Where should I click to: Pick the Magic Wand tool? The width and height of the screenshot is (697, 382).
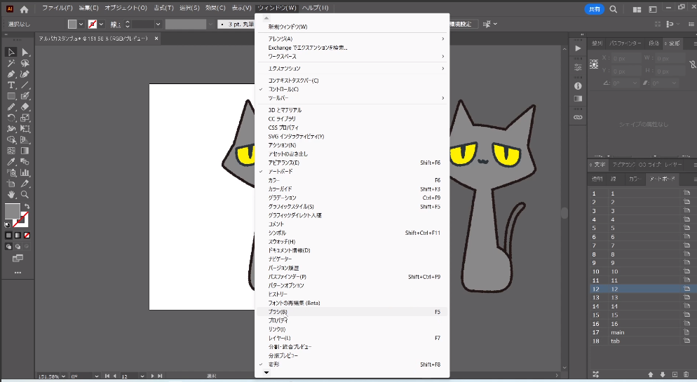pyautogui.click(x=11, y=63)
